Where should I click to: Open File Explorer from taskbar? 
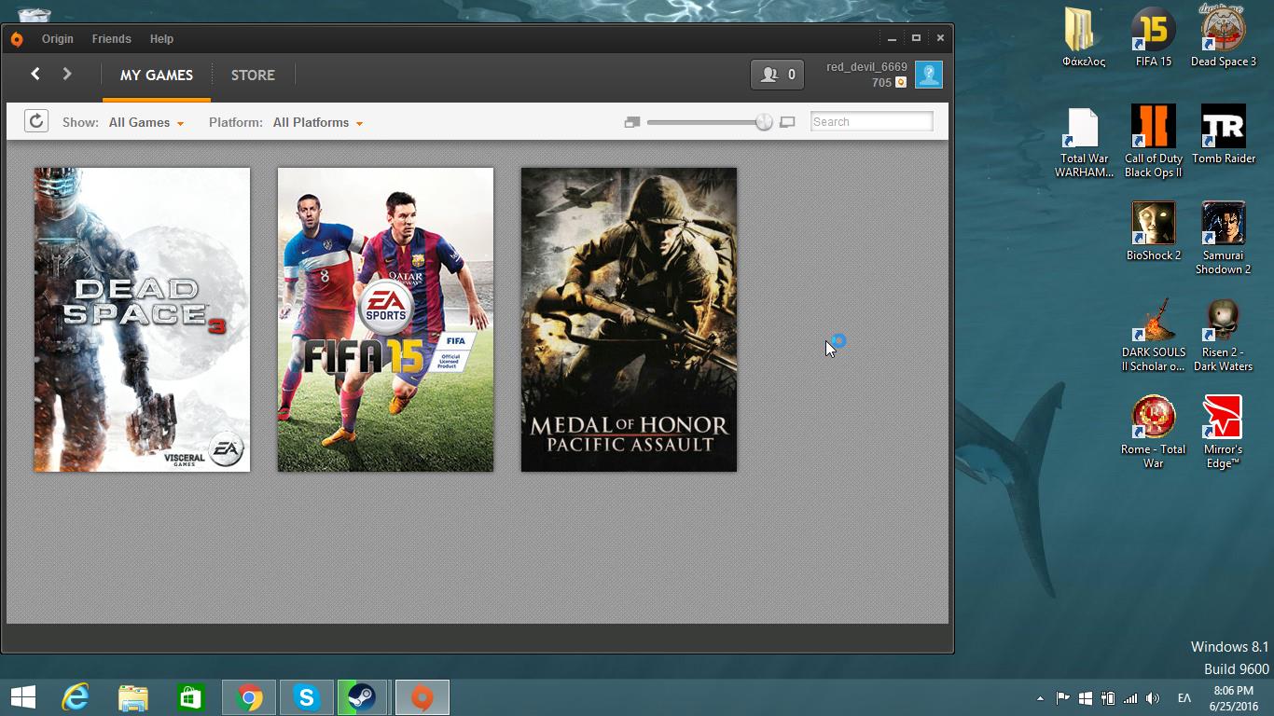coord(132,697)
